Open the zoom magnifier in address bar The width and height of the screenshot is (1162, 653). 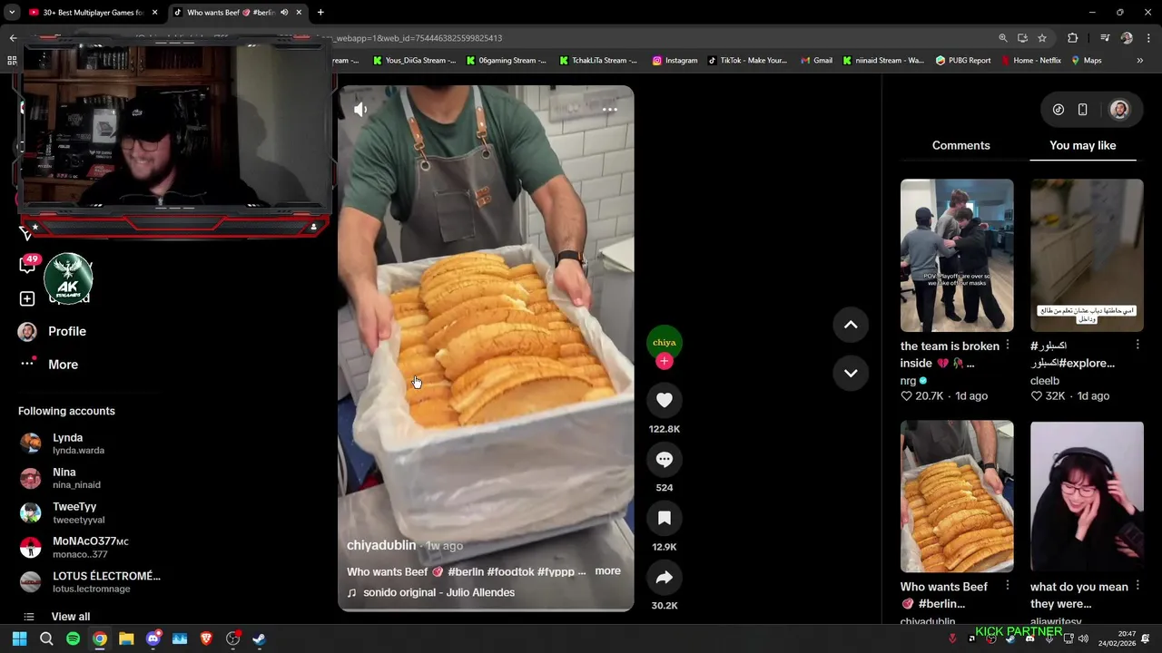pos(1003,38)
